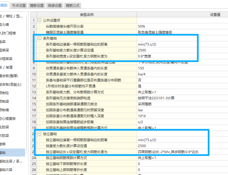Edit the 采用植筋 setting value

[x=182, y=104]
